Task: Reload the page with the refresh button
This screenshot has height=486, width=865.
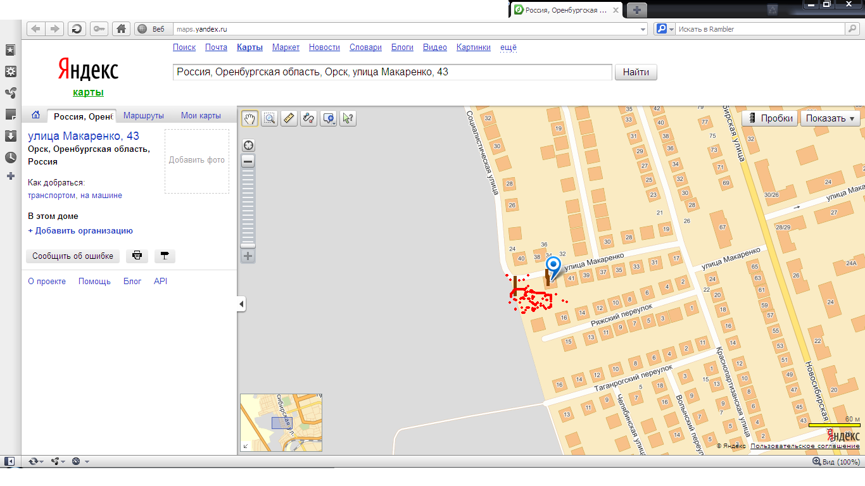Action: (x=77, y=28)
